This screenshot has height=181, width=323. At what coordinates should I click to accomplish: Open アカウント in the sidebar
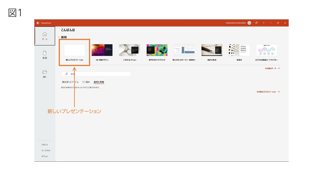click(x=45, y=145)
